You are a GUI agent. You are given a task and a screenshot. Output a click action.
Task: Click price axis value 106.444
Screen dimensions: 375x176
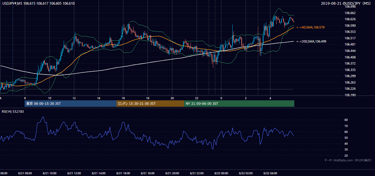[x=350, y=51]
